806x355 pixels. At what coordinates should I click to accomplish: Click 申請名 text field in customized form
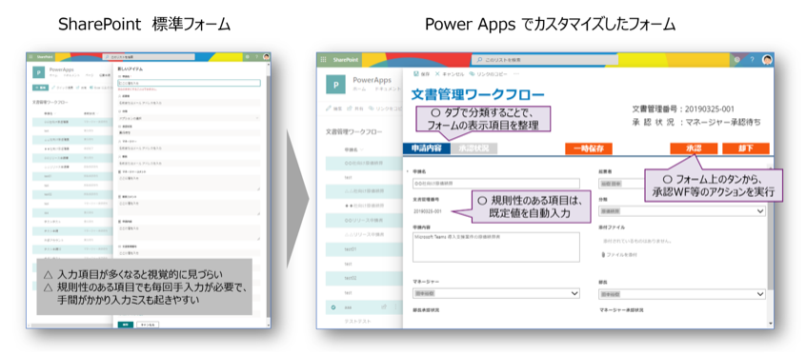point(496,184)
